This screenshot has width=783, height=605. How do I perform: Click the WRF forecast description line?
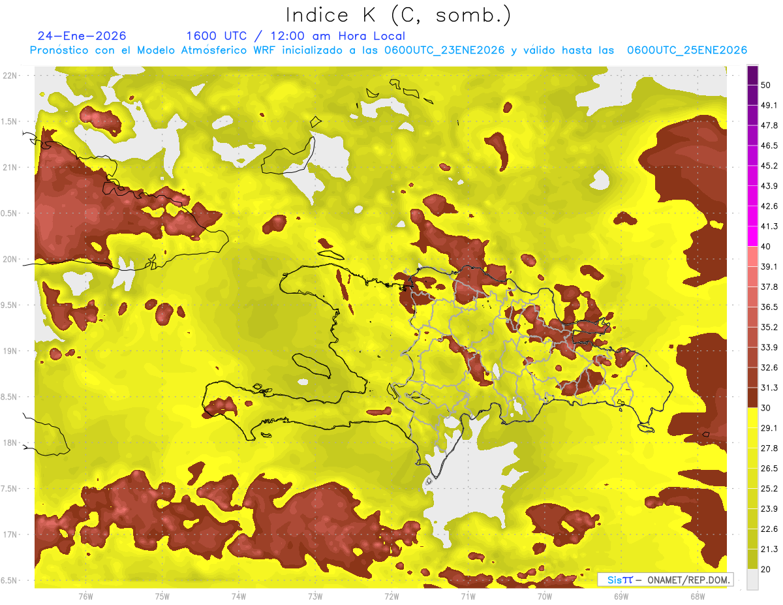point(388,50)
